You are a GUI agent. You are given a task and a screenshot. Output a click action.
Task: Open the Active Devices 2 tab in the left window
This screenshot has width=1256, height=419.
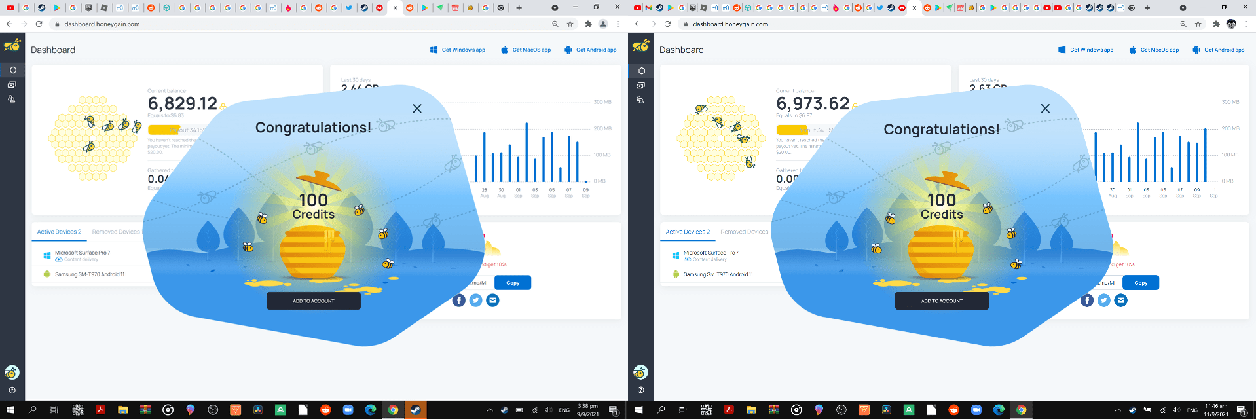click(x=59, y=232)
